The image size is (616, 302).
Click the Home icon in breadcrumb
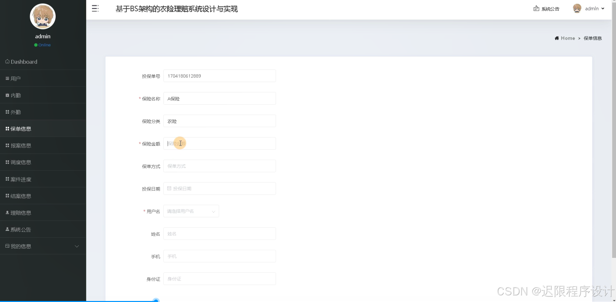[x=557, y=38]
